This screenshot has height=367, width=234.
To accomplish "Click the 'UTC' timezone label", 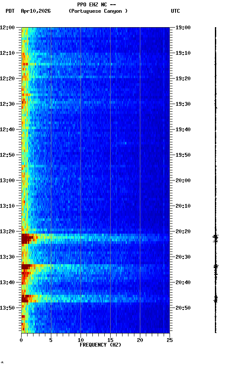I will tap(175, 11).
